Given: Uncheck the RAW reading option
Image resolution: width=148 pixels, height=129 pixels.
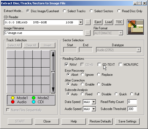Looking at the screenshot, I should (x=66, y=65).
